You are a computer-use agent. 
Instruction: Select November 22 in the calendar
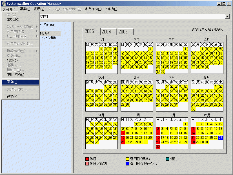(x=185, y=138)
